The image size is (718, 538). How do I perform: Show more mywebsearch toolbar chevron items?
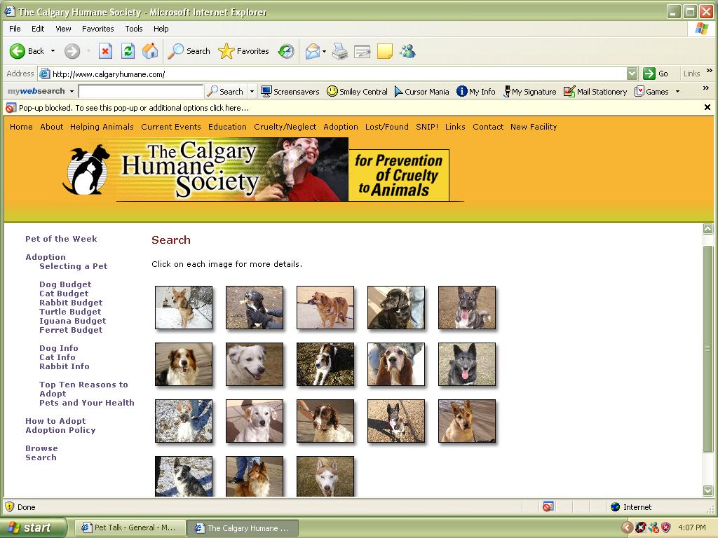(706, 88)
